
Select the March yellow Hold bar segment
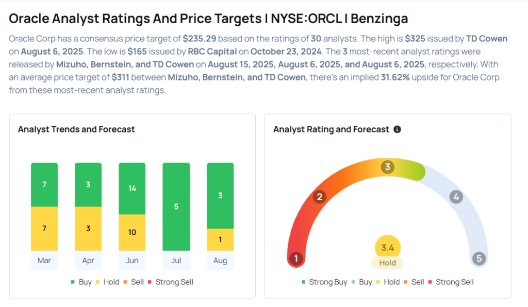(44, 229)
